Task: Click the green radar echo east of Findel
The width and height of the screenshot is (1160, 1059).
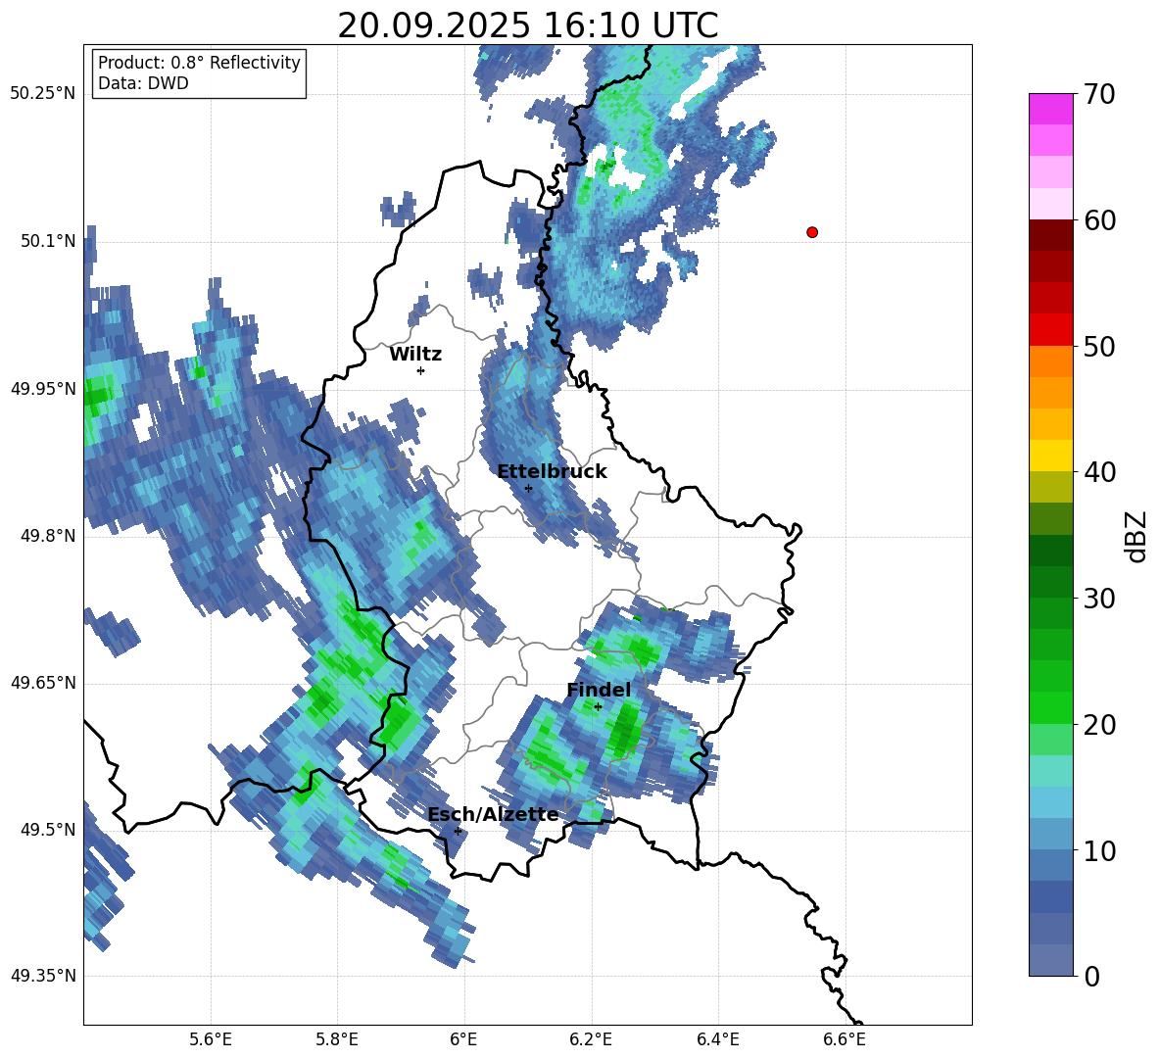Action: [x=627, y=728]
